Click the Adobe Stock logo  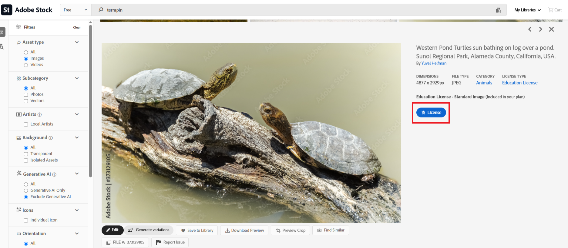(27, 10)
